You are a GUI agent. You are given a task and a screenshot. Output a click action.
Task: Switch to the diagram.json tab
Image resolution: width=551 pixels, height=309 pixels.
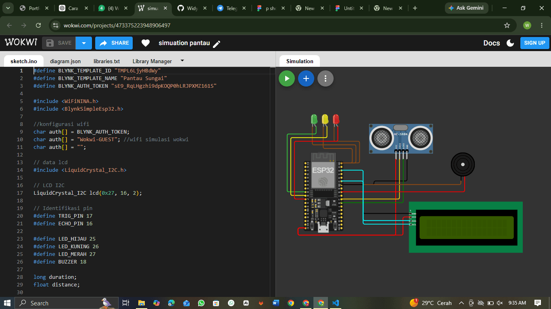coord(65,61)
